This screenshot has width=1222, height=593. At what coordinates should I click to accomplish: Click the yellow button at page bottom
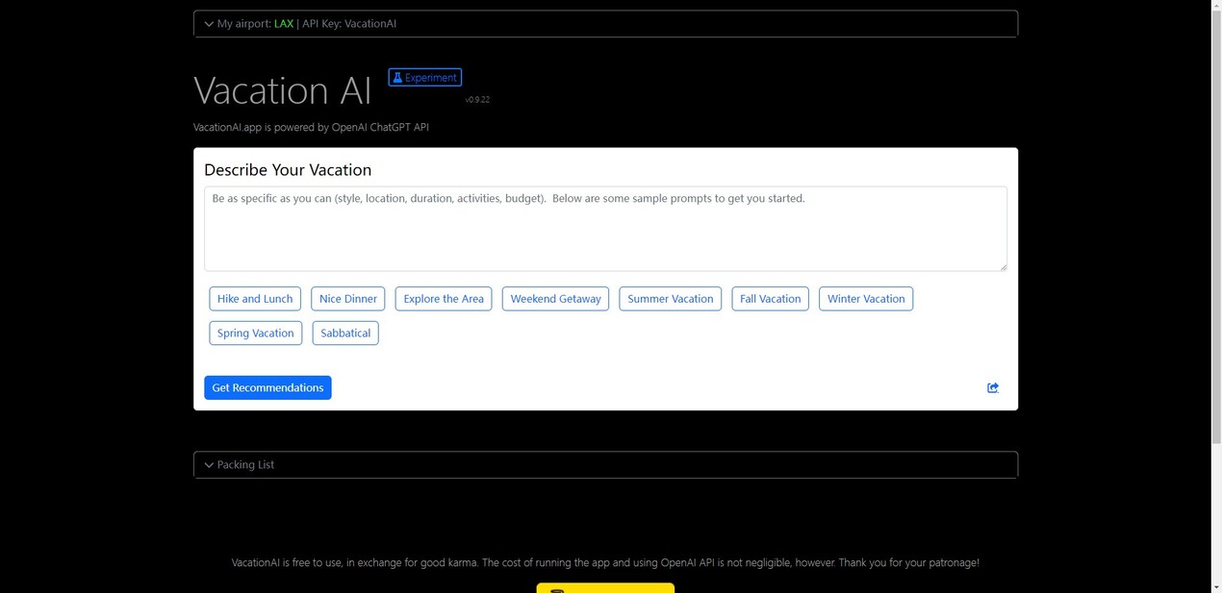click(605, 587)
